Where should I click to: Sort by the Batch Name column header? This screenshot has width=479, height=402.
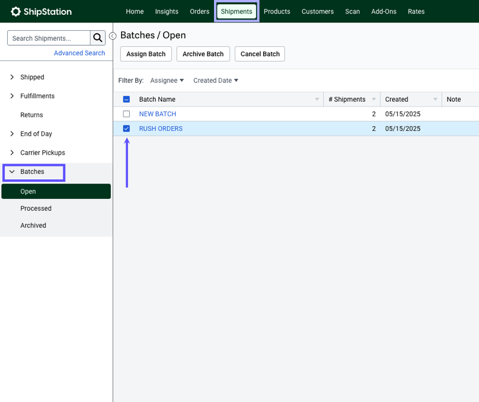pyautogui.click(x=157, y=99)
